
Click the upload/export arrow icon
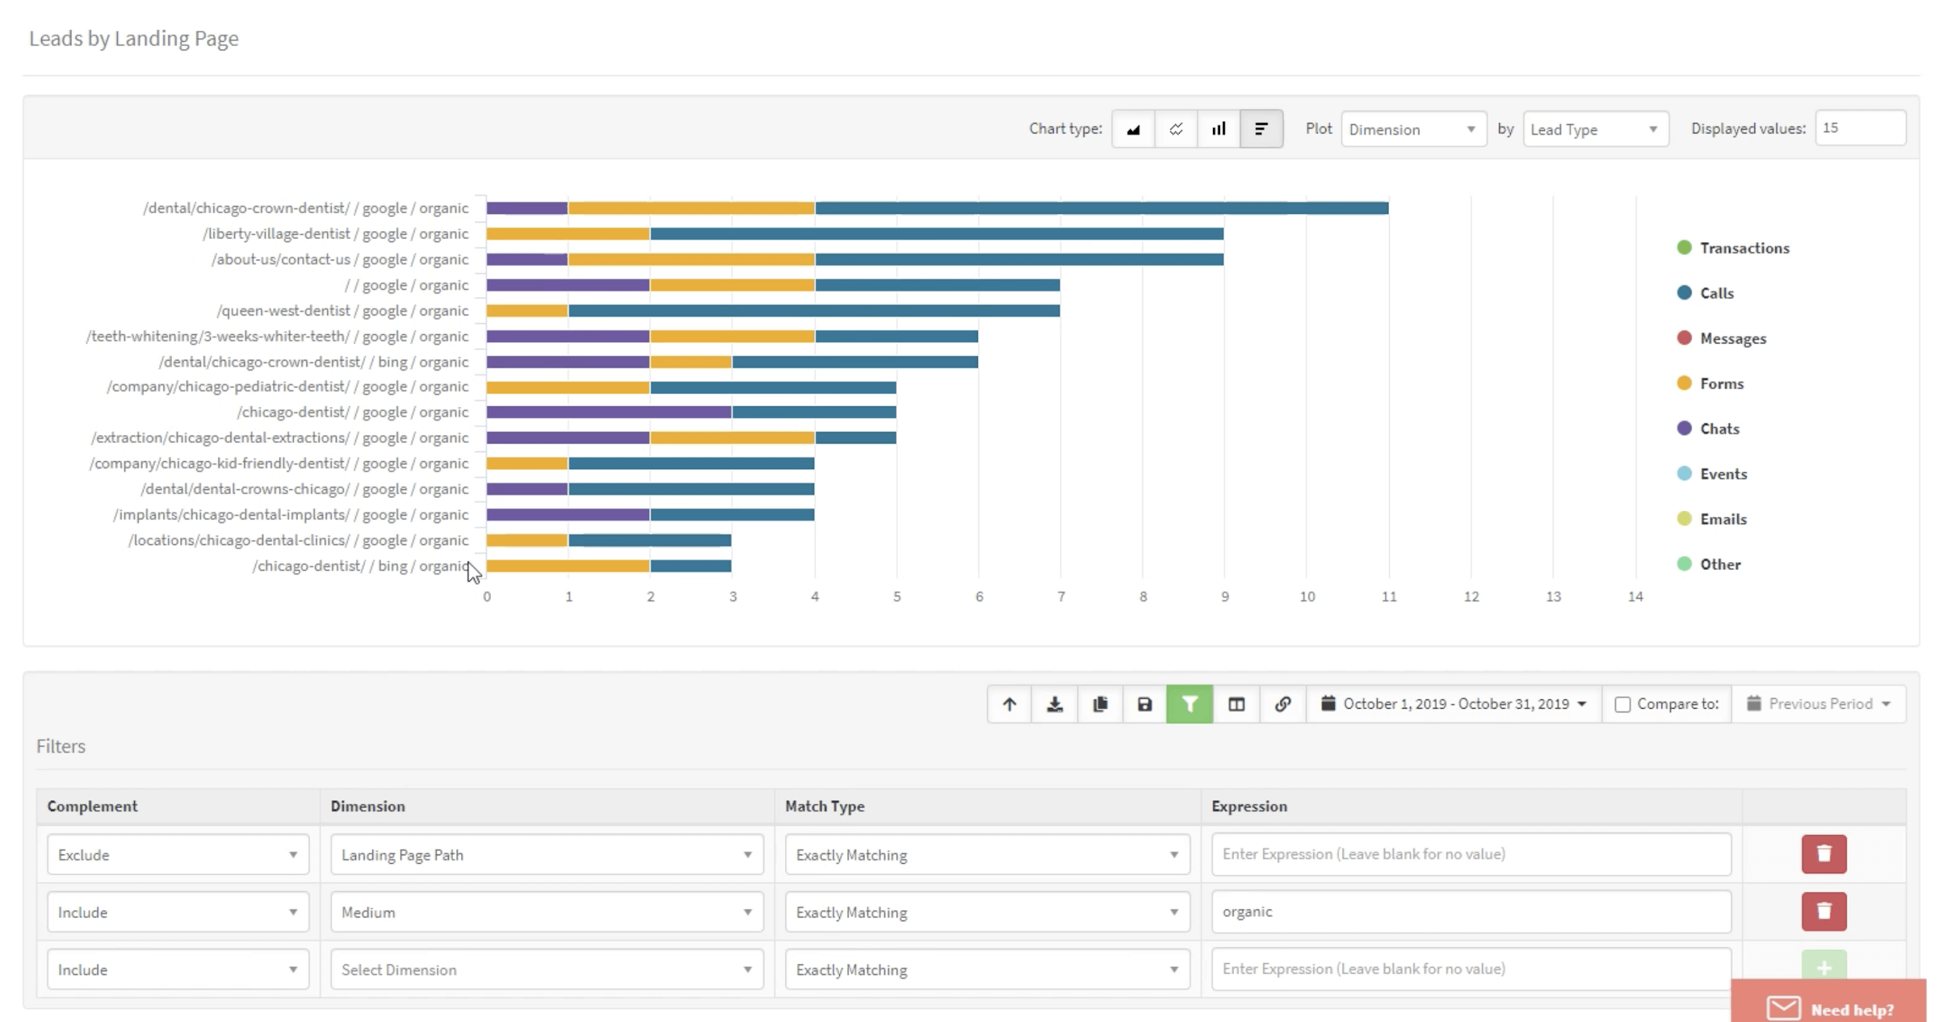tap(1008, 703)
